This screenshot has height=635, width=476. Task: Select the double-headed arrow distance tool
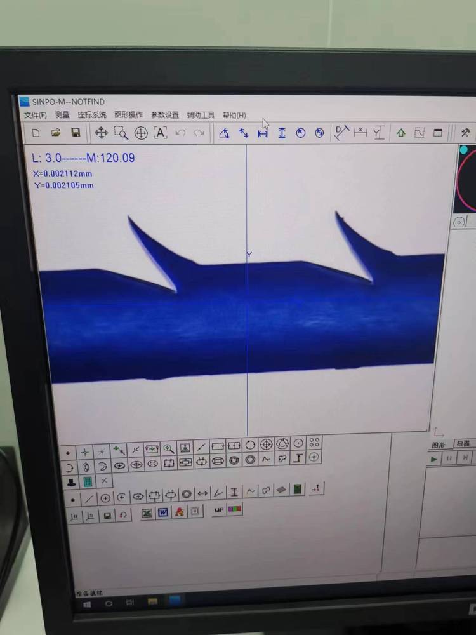pyautogui.click(x=202, y=493)
